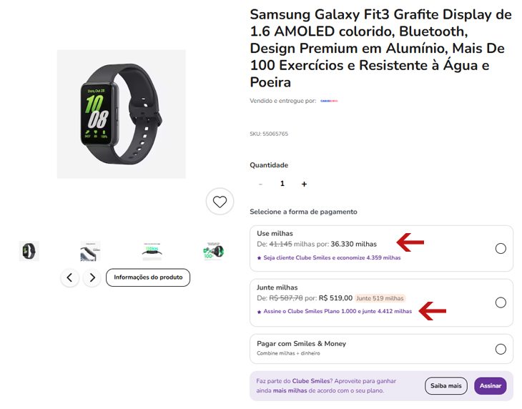
Task: Select the first watch thumbnail
Action: point(29,251)
